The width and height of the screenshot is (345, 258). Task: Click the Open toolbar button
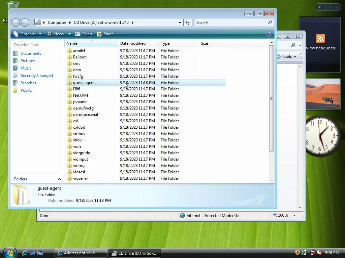coord(84,34)
